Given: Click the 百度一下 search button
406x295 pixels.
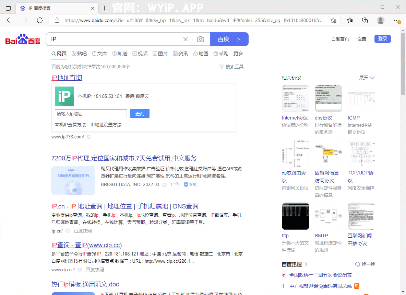Looking at the screenshot, I should pos(229,39).
